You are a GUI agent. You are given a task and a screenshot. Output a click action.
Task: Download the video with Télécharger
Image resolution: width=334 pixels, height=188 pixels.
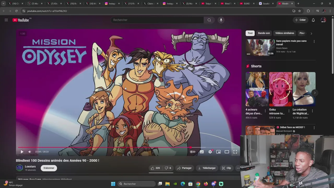pos(207,168)
